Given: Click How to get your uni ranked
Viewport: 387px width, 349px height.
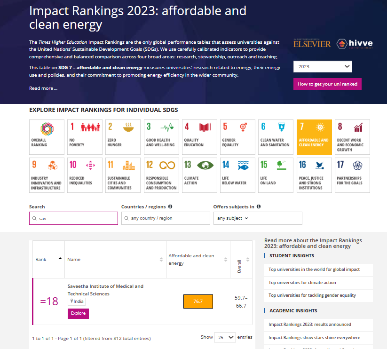Looking at the screenshot, I should point(327,84).
